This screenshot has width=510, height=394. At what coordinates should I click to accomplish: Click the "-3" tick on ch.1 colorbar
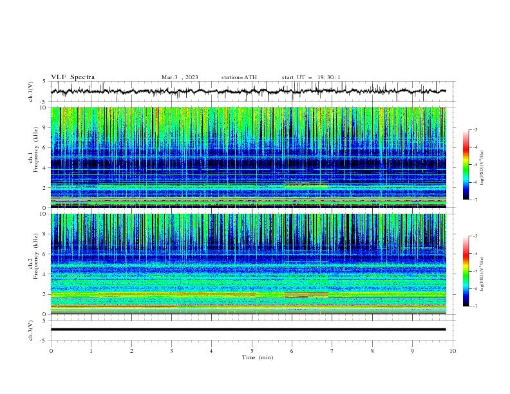tap(475, 129)
